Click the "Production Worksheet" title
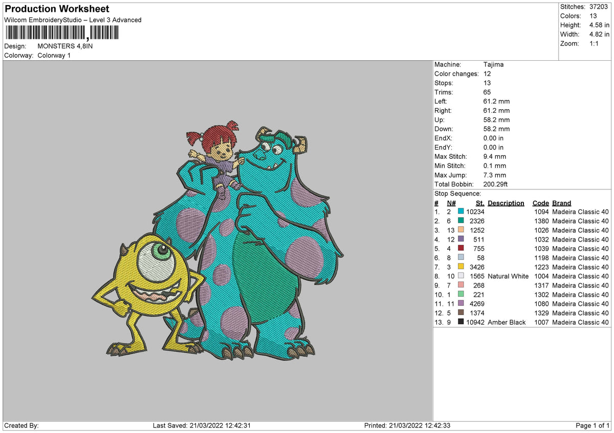Screen dimensions: 614x433 (57, 9)
